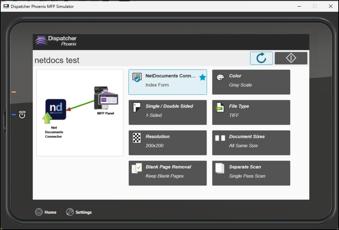Click the Keep Blank Pages value text
The height and width of the screenshot is (230, 339).
click(x=164, y=176)
